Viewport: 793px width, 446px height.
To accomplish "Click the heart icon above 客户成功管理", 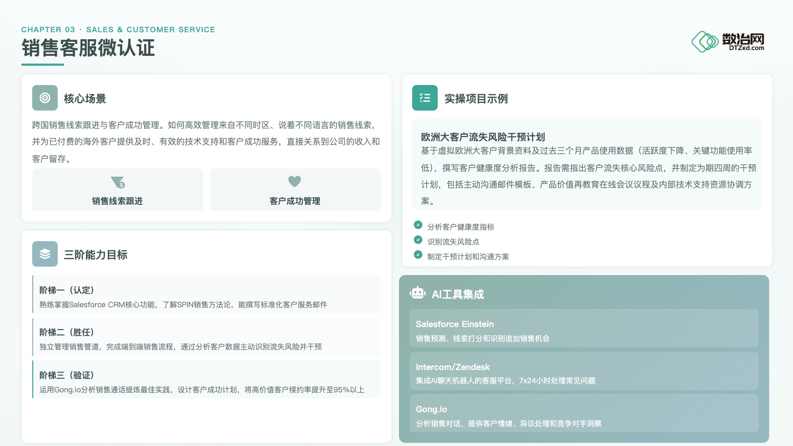I will [x=294, y=181].
